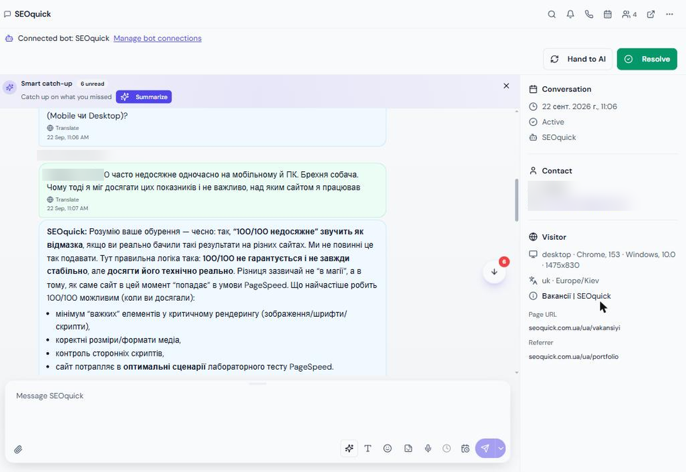The height and width of the screenshot is (472, 686).
Task: Click the bot icon beside Connected bot
Action: [9, 38]
